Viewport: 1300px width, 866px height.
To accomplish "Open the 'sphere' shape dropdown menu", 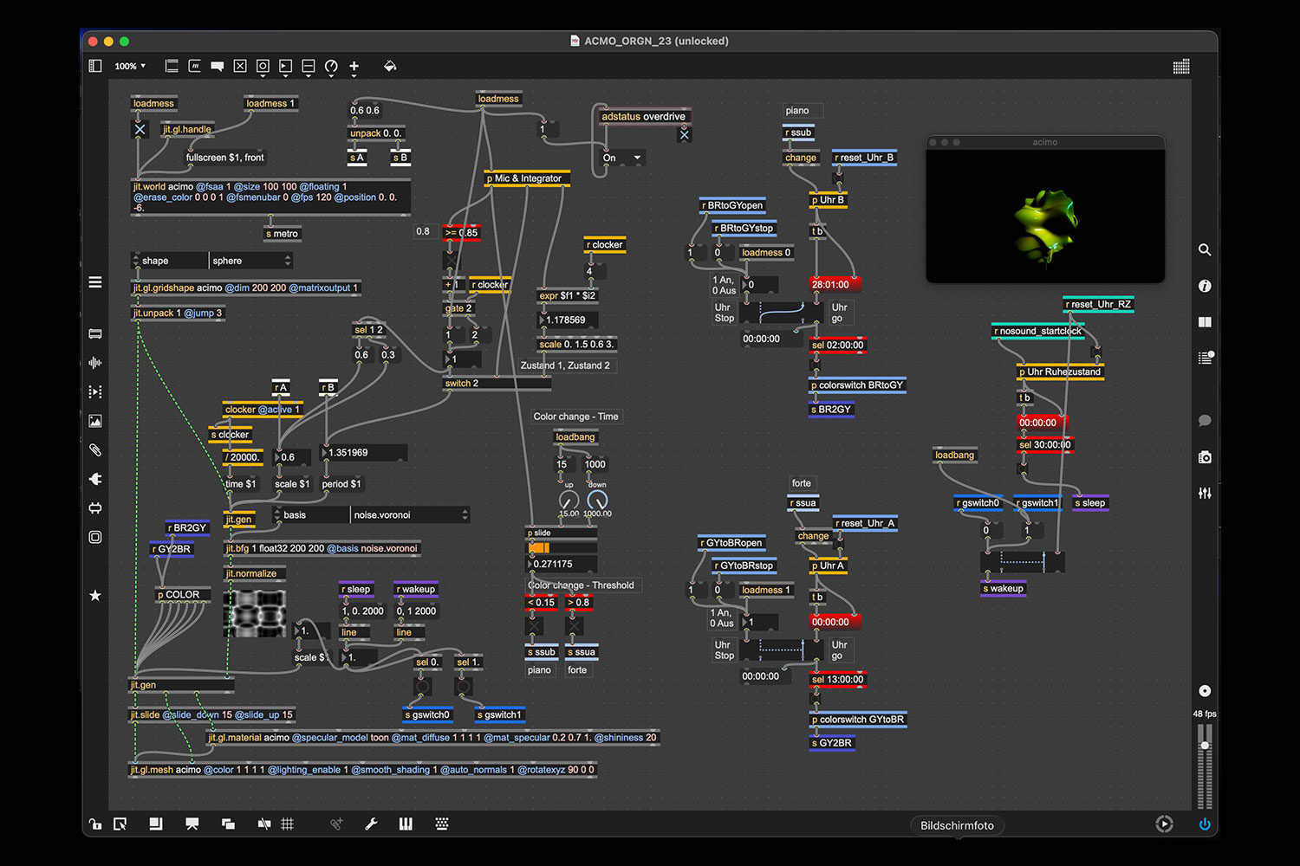I will pyautogui.click(x=250, y=261).
